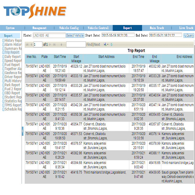Viewport: 195px width, 195px height.
Task: Collapse sidebar using the blue arrow handle
Action: point(23,131)
